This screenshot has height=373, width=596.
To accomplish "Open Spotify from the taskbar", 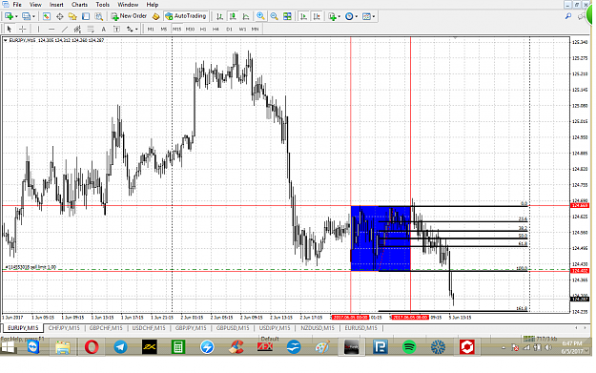I will click(409, 346).
